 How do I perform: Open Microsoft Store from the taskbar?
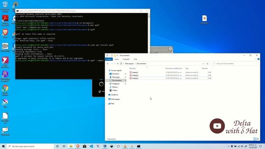click(x=84, y=146)
